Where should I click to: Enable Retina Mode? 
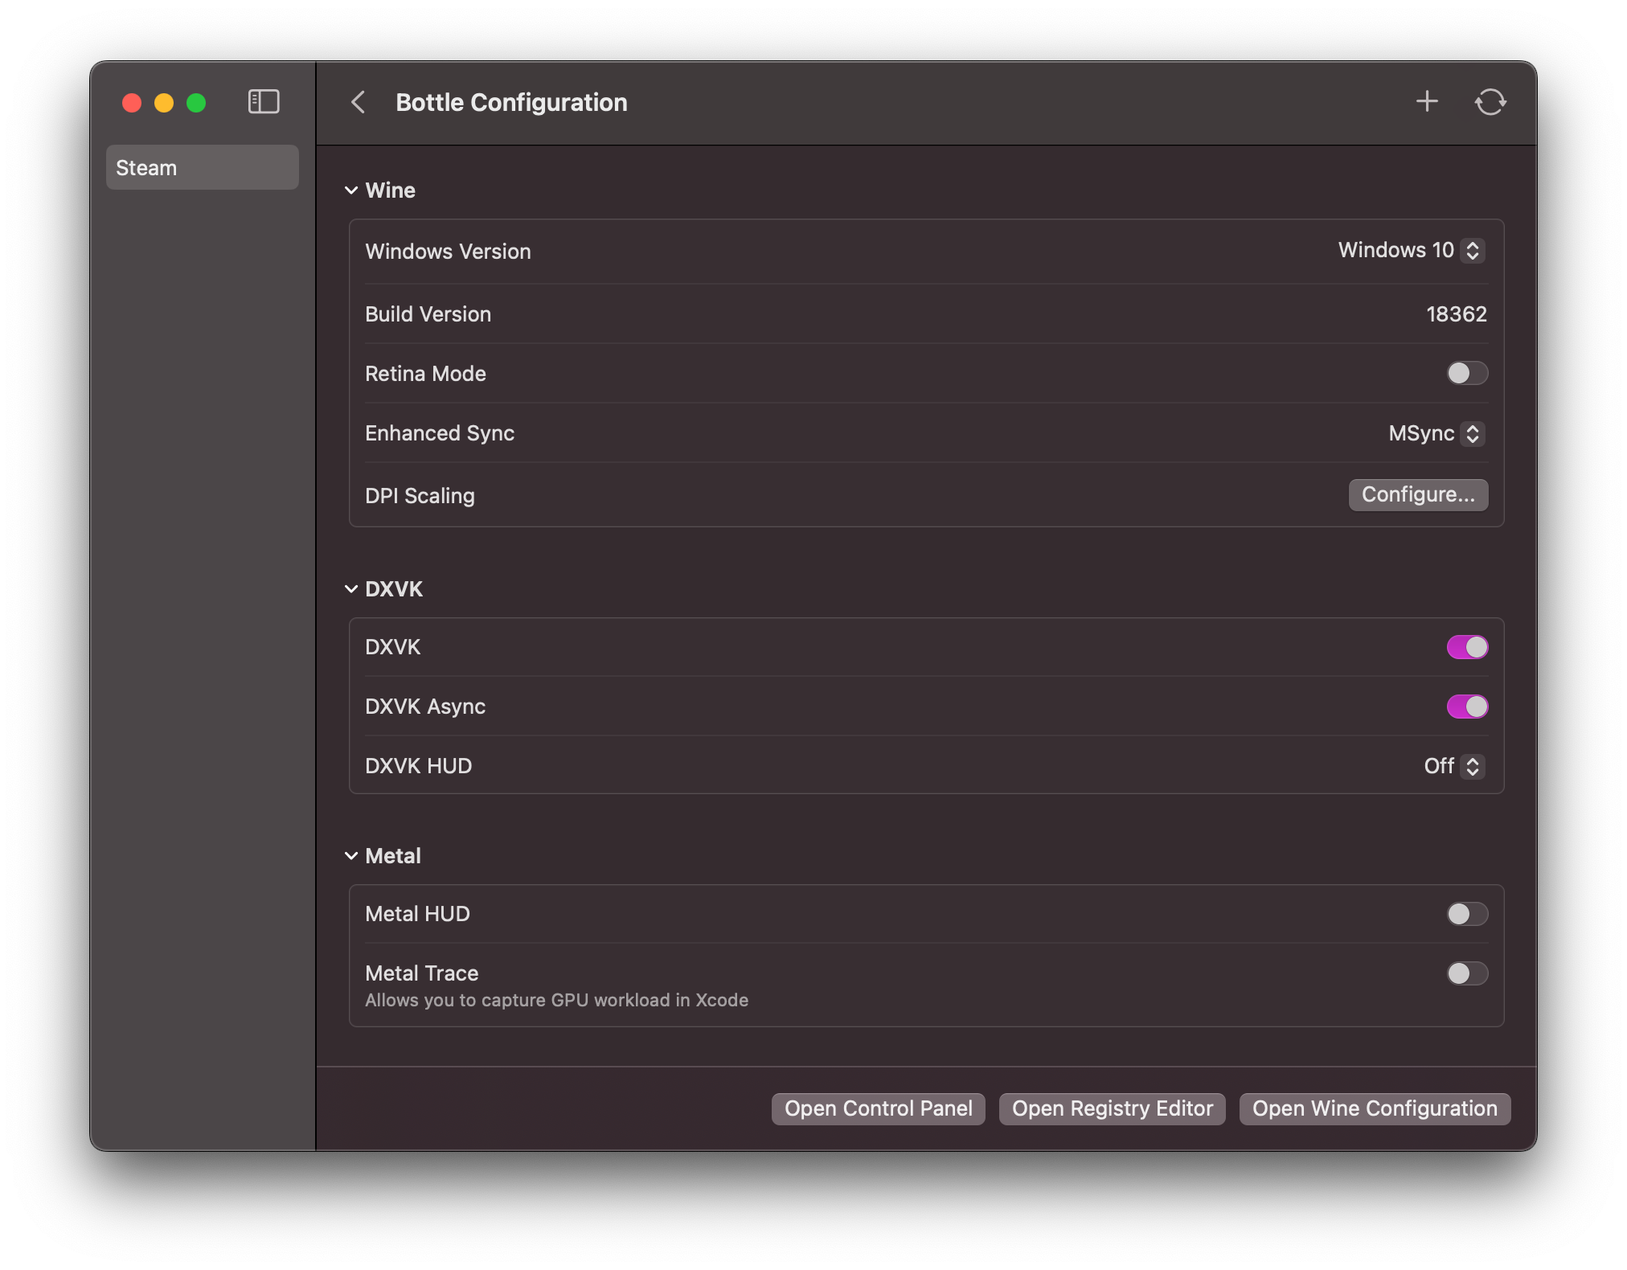point(1466,373)
